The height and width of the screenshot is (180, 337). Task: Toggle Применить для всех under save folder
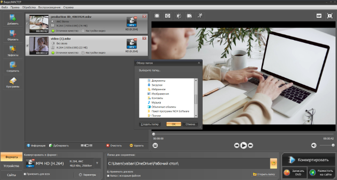(108, 172)
